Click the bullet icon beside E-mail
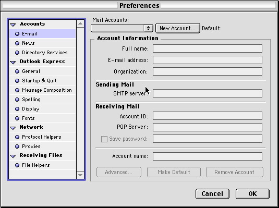The image size is (279, 208). pos(17,34)
